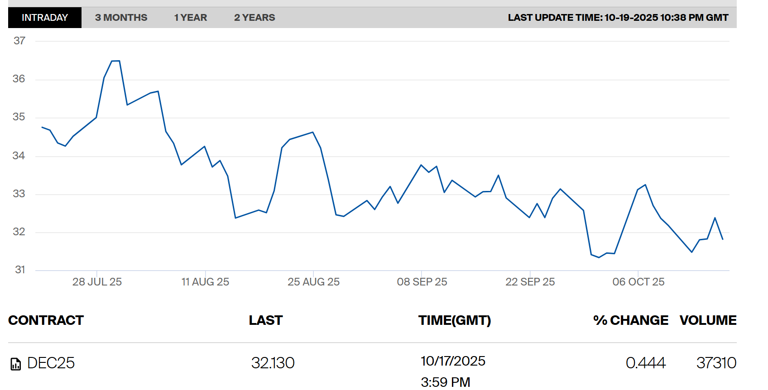This screenshot has height=390, width=768.
Task: Click the % CHANGE column header
Action: (630, 320)
